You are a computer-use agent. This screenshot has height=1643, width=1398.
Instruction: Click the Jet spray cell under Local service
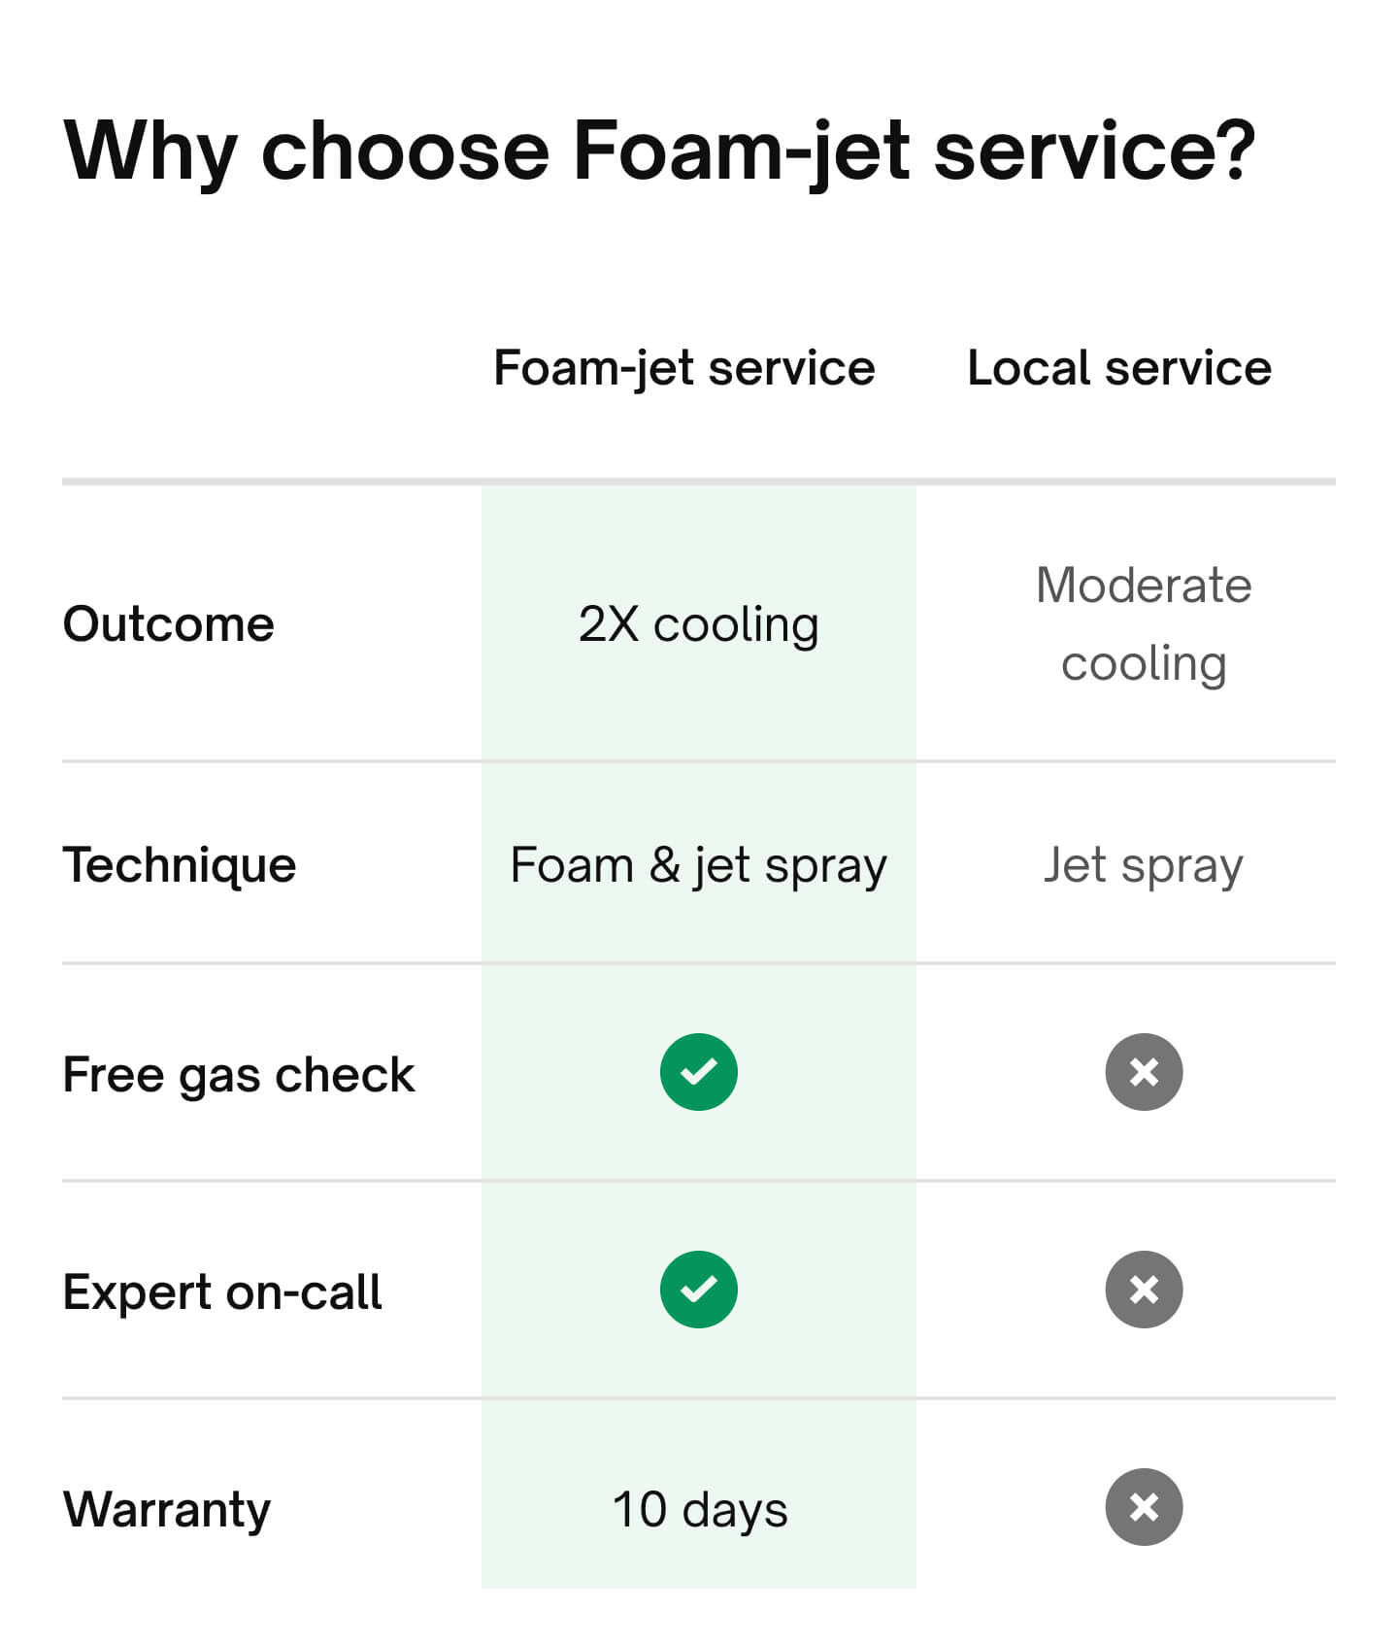1144,864
